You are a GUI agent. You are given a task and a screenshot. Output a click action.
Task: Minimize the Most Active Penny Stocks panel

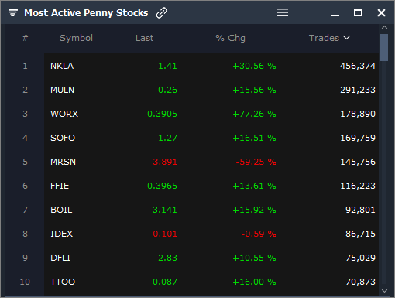click(335, 15)
